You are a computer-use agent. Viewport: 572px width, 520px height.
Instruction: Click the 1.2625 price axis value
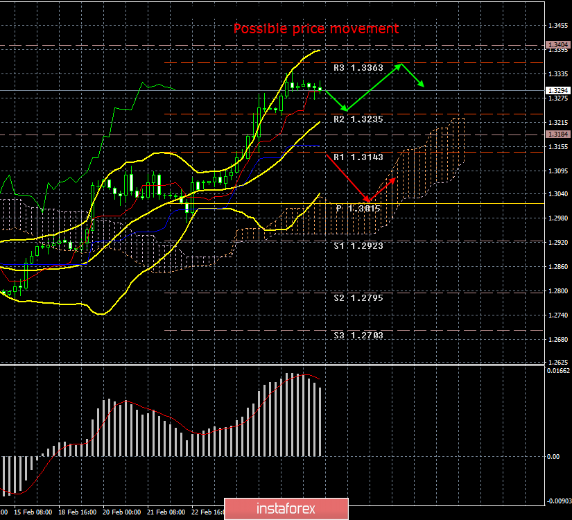coord(558,363)
